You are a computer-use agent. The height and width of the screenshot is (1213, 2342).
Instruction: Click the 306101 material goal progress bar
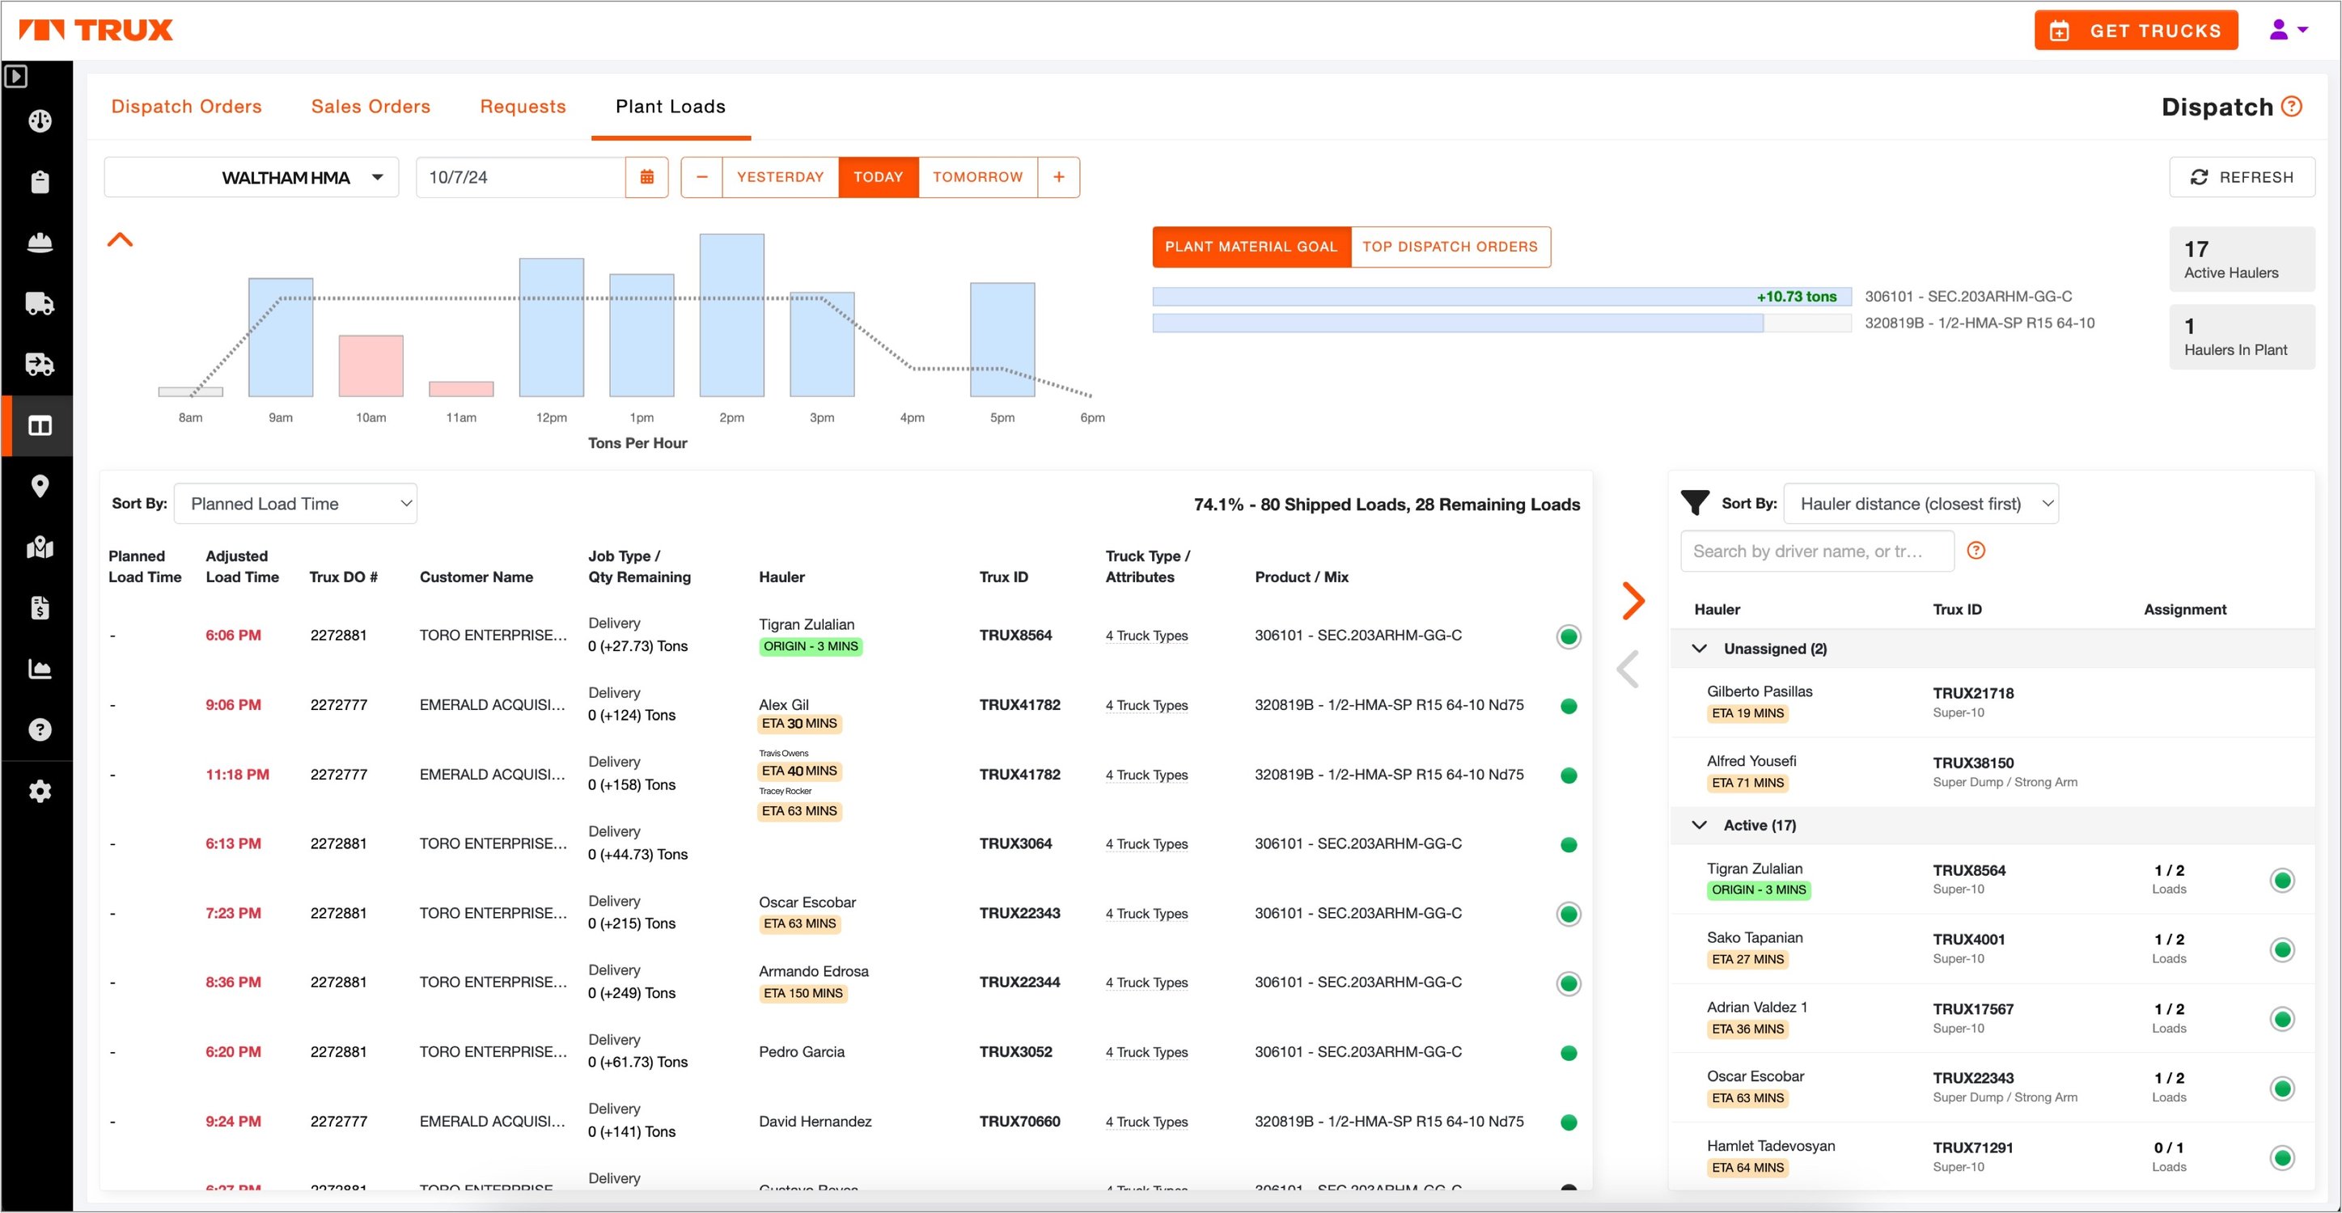(x=1502, y=297)
